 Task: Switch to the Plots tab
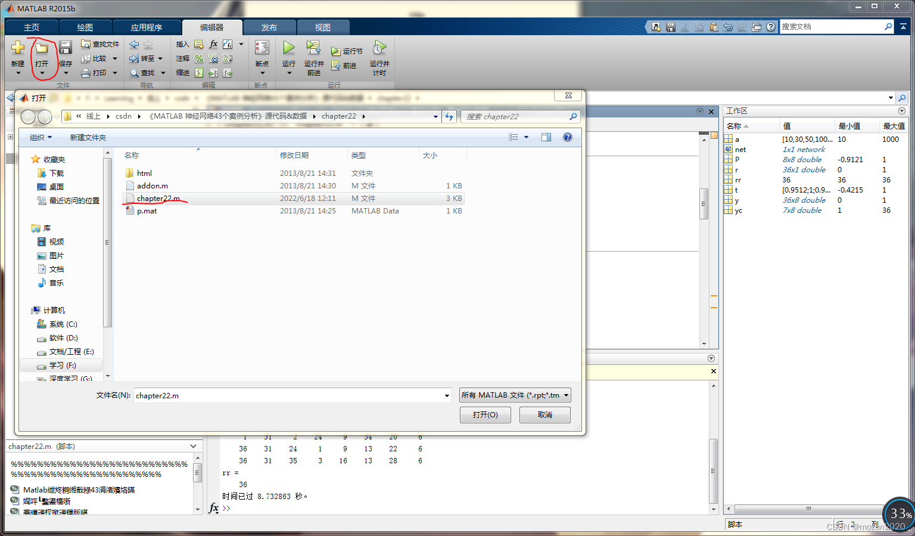(85, 27)
